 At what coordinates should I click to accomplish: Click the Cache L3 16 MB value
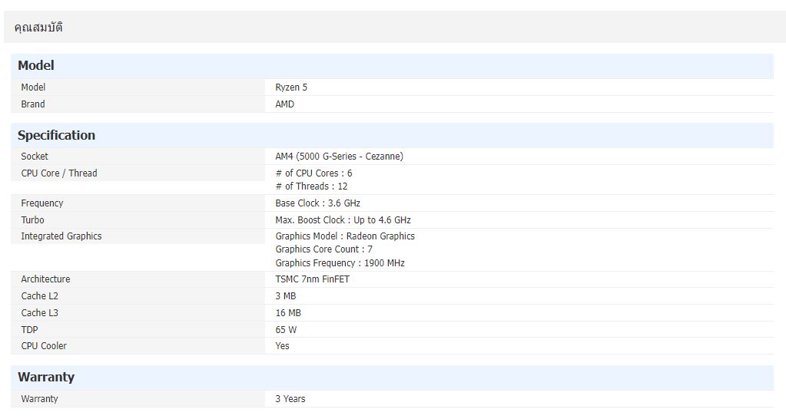point(288,313)
